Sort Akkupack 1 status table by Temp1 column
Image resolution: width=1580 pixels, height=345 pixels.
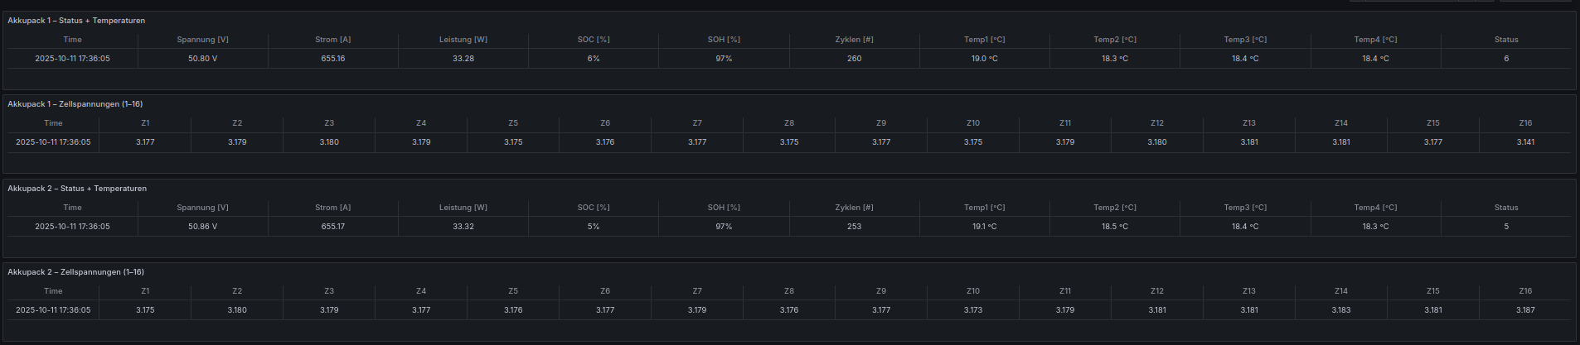click(x=984, y=40)
